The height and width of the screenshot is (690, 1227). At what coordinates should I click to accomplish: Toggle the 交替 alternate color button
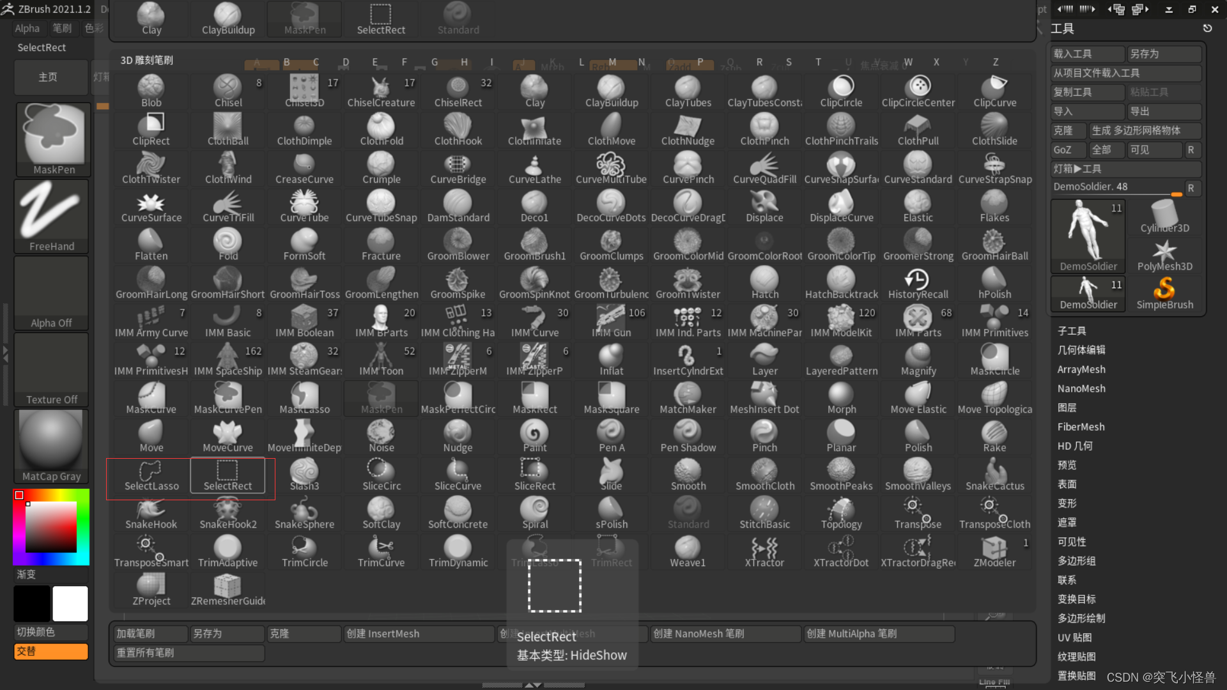coord(51,651)
